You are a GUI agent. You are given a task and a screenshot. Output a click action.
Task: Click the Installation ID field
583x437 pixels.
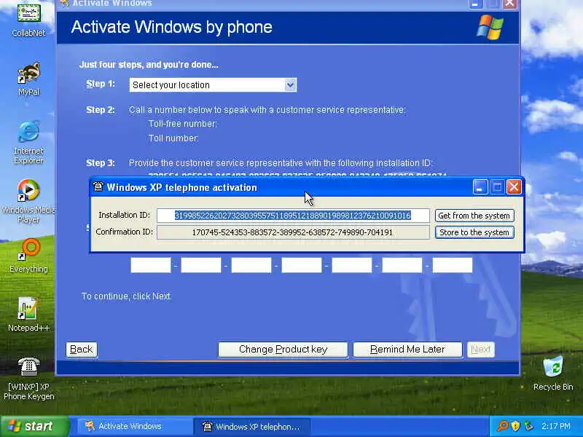pos(293,216)
